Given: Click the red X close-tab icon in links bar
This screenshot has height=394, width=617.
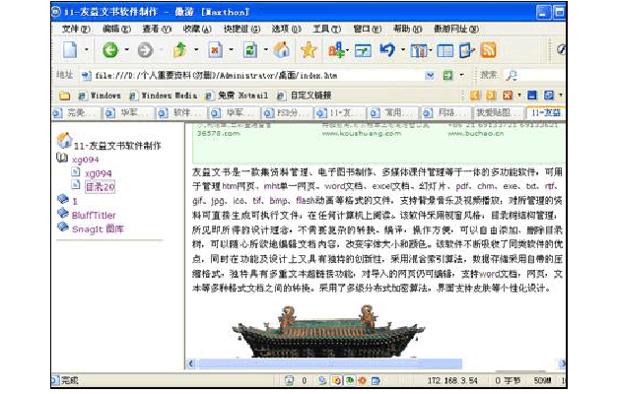Looking at the screenshot, I should click(x=508, y=96).
